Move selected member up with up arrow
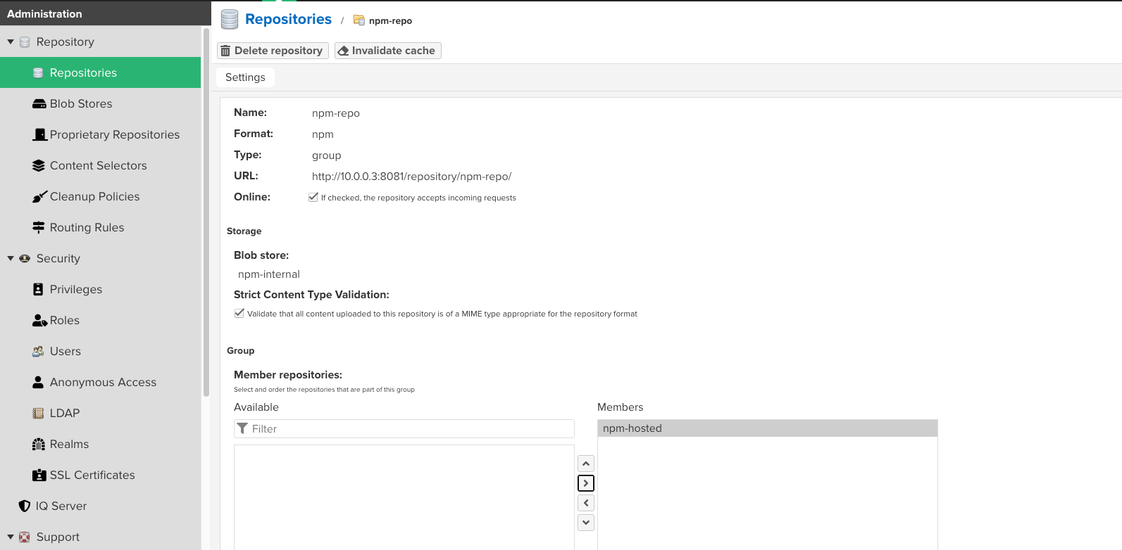The width and height of the screenshot is (1122, 550). tap(586, 463)
